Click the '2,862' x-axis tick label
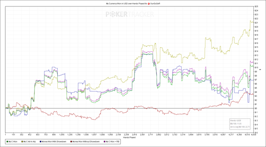 point(158,135)
